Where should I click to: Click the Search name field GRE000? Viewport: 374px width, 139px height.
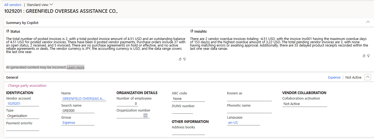(x=77, y=110)
